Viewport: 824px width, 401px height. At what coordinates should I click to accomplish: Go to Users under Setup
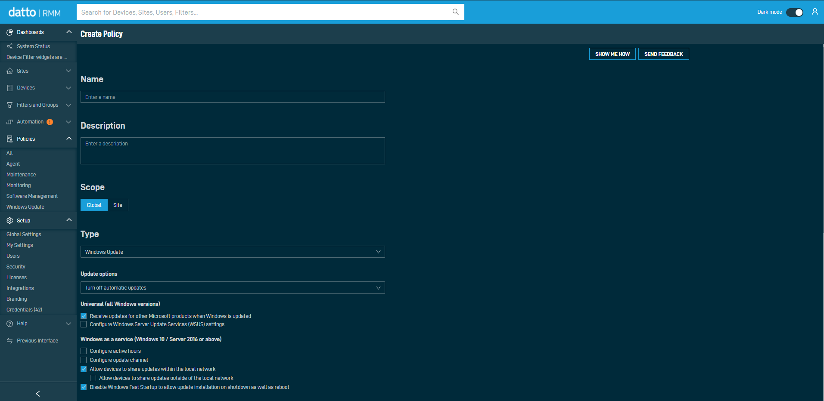[x=13, y=256]
